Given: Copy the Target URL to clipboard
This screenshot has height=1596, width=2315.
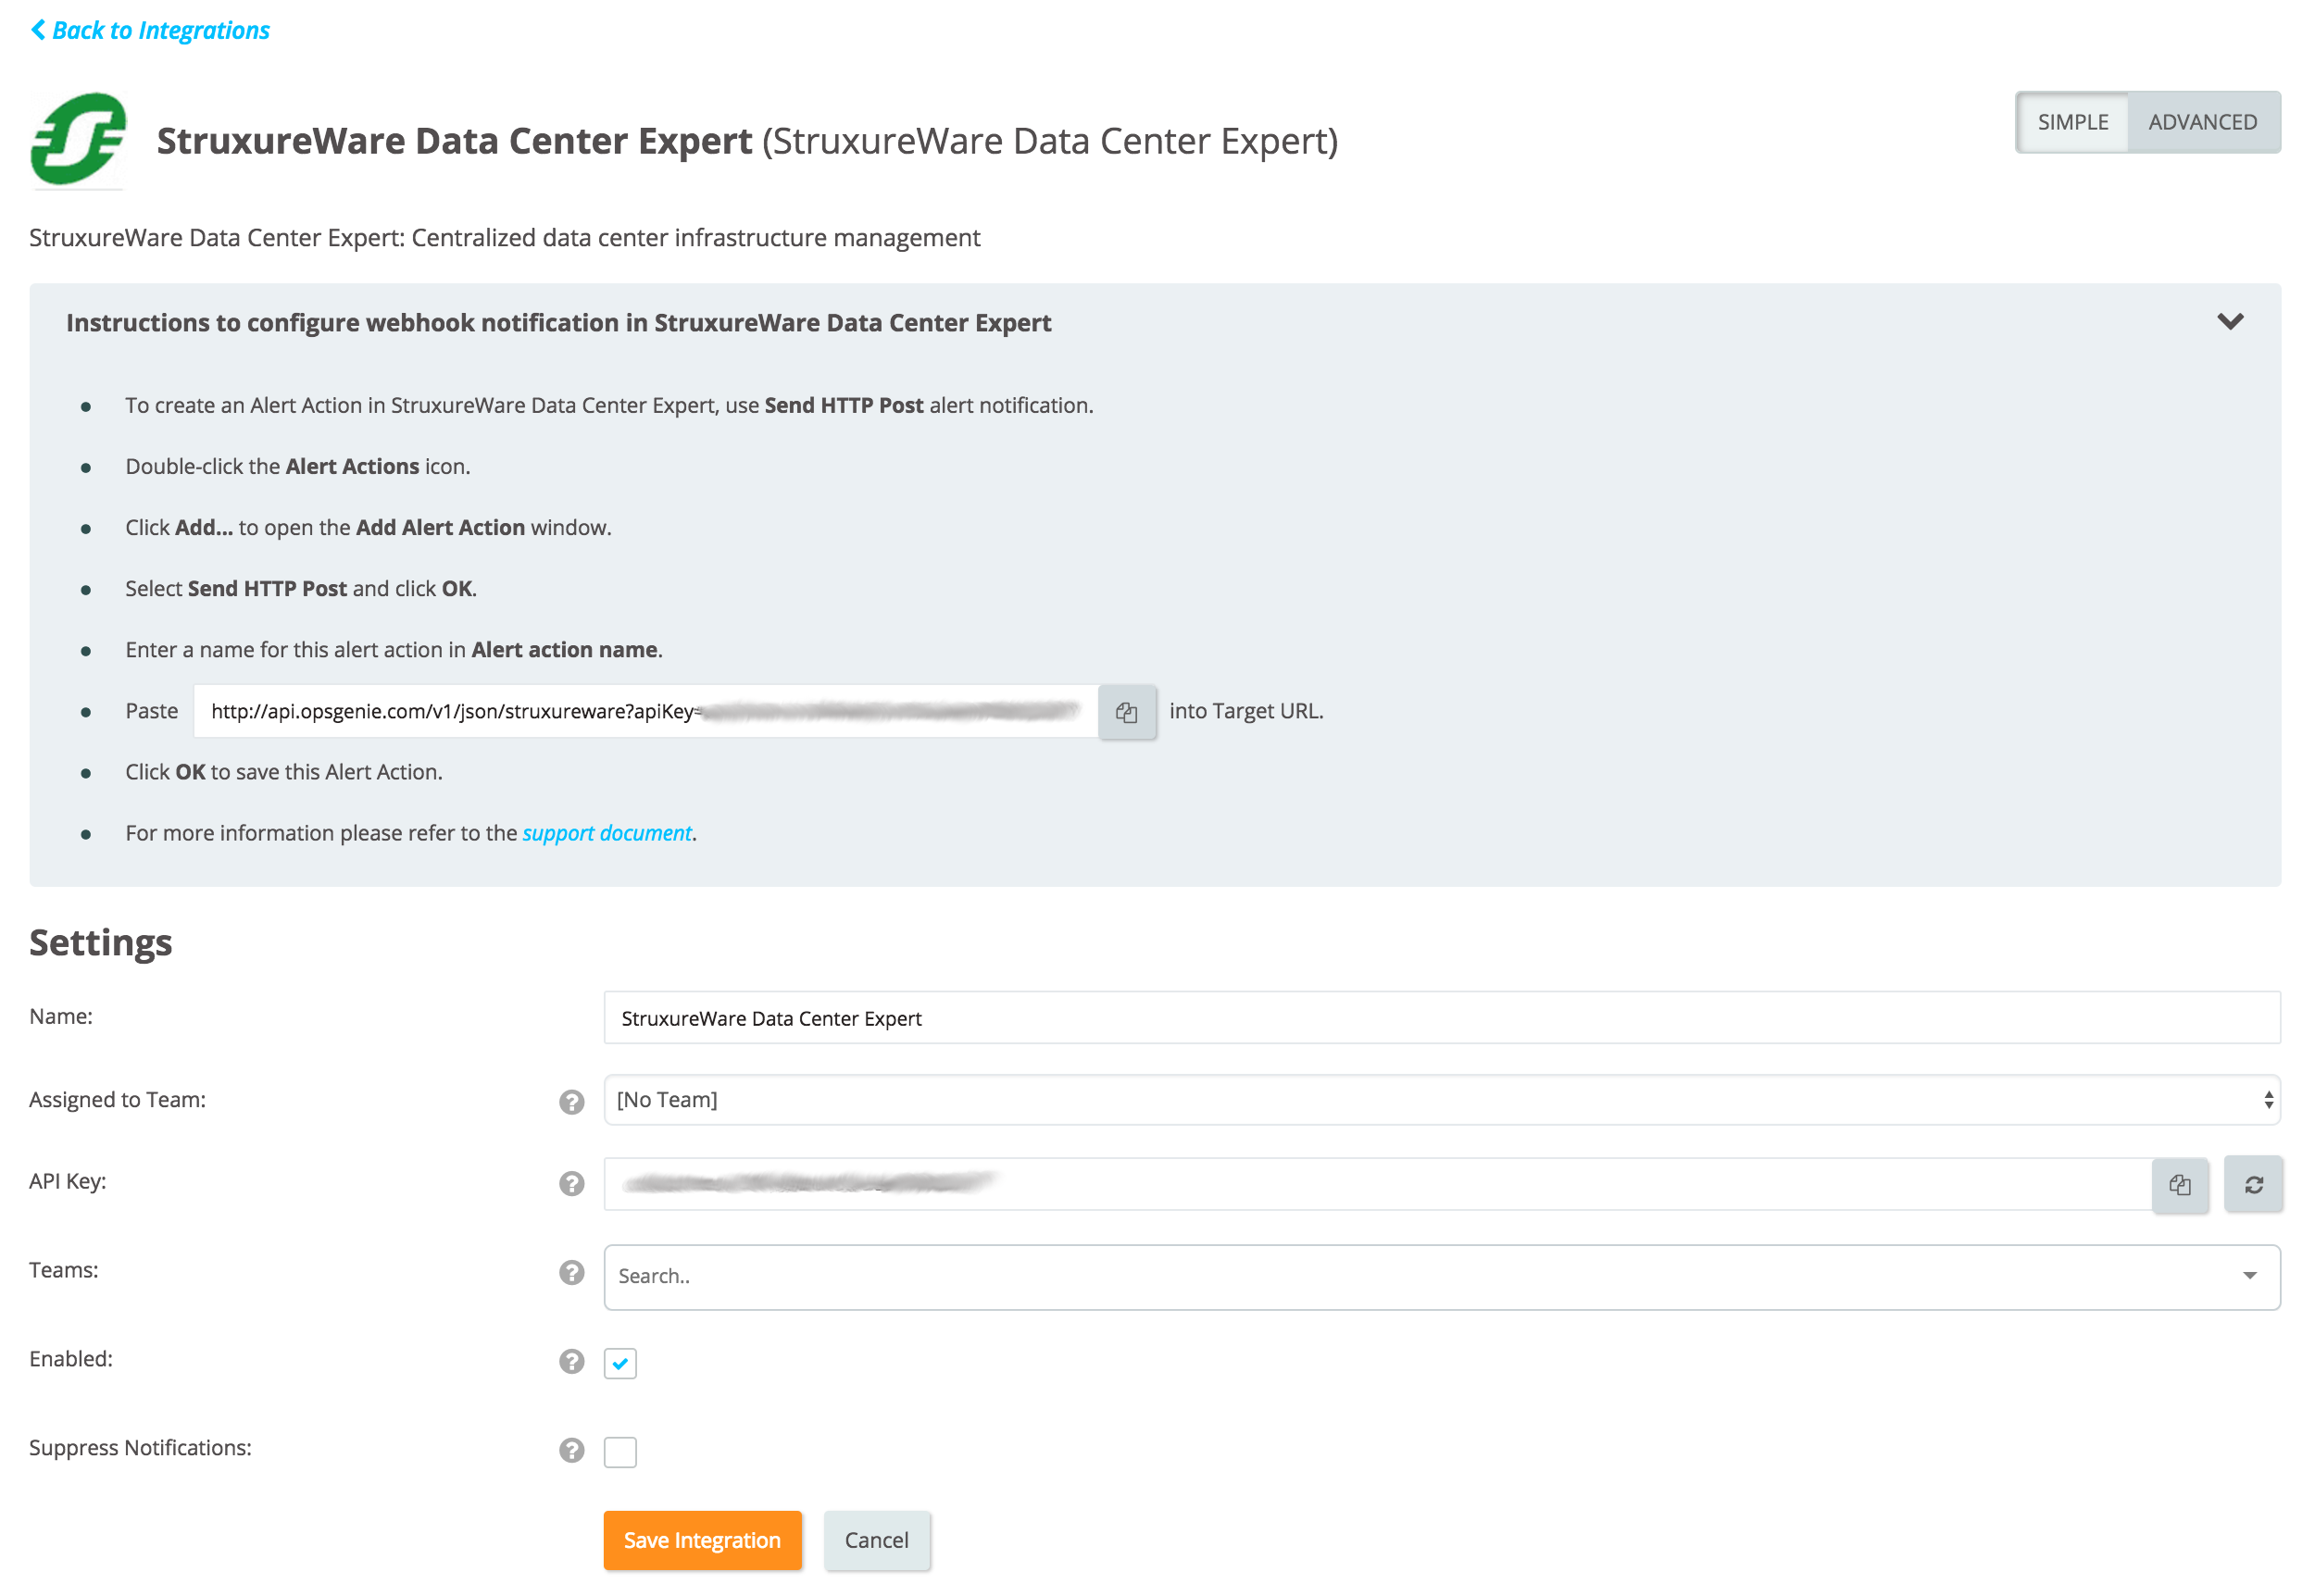Looking at the screenshot, I should [1127, 711].
